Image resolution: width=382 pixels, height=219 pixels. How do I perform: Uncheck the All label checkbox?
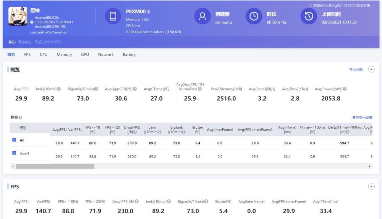(14, 140)
